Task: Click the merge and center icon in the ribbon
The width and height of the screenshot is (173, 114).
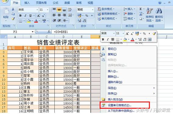Action: (70, 15)
